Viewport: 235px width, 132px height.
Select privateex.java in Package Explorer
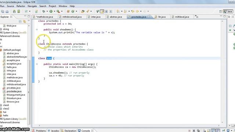pos(14,88)
